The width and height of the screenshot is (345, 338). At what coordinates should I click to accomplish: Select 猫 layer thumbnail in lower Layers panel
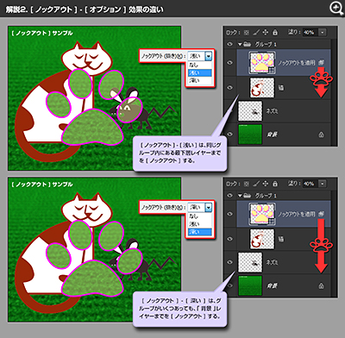point(262,239)
